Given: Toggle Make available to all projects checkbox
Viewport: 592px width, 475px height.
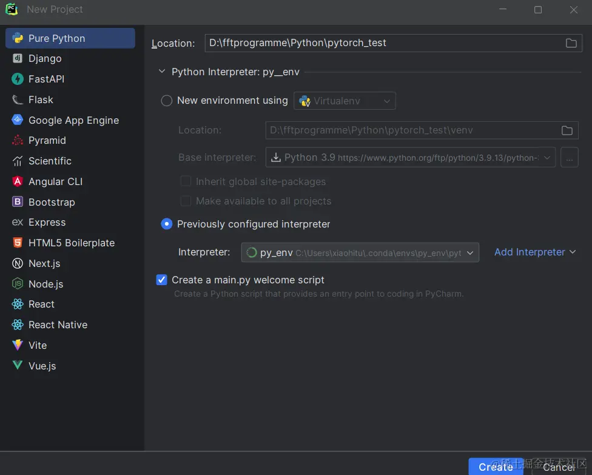Looking at the screenshot, I should pyautogui.click(x=186, y=201).
